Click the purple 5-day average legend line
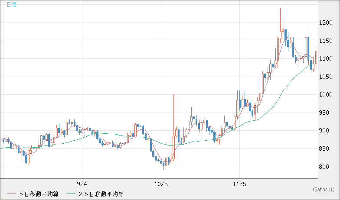The width and height of the screenshot is (340, 200). point(11,194)
